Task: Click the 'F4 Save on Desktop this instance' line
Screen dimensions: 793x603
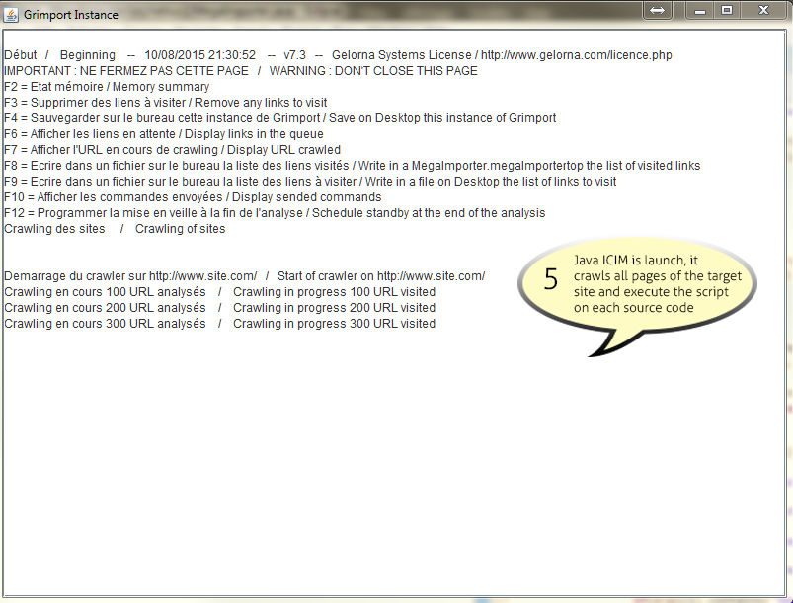Action: [280, 118]
